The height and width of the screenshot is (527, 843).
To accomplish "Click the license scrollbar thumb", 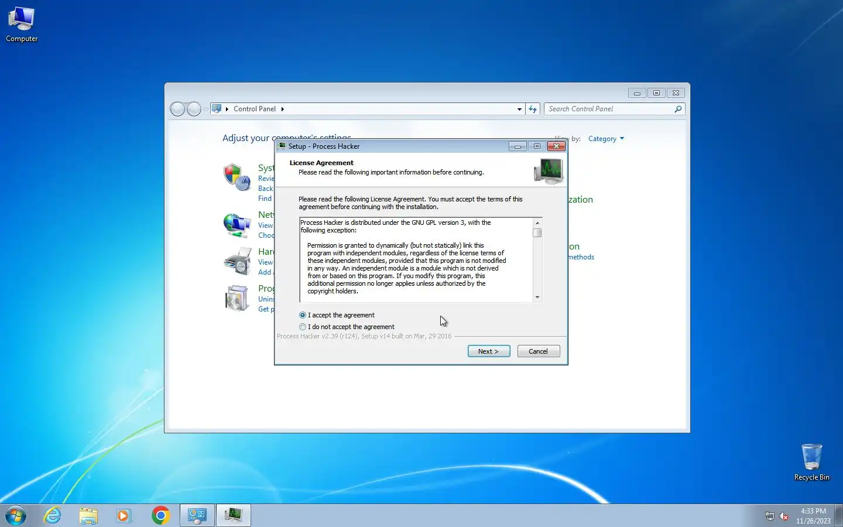I will pyautogui.click(x=537, y=232).
